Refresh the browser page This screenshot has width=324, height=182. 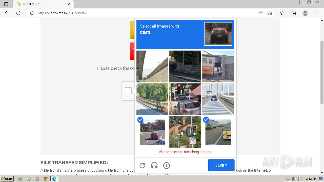(18, 13)
